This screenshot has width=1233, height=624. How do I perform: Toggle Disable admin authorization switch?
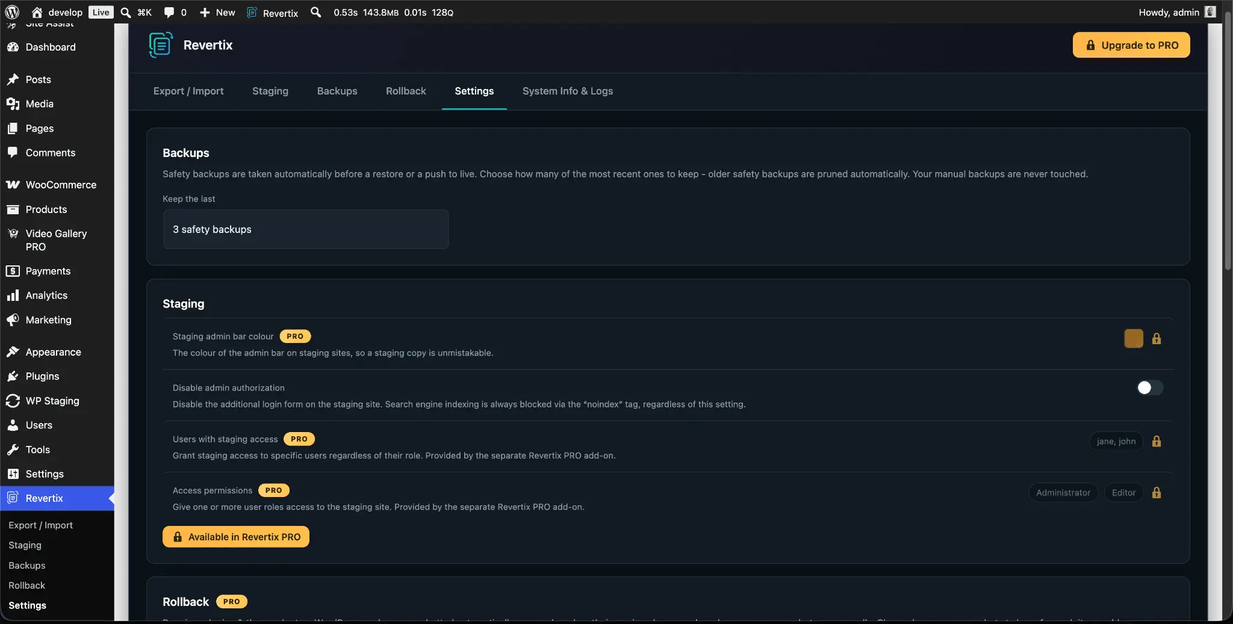tap(1149, 388)
